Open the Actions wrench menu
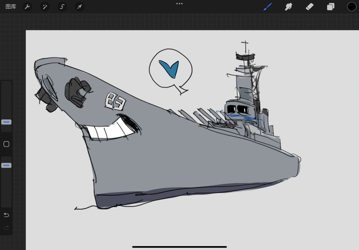 click(27, 7)
